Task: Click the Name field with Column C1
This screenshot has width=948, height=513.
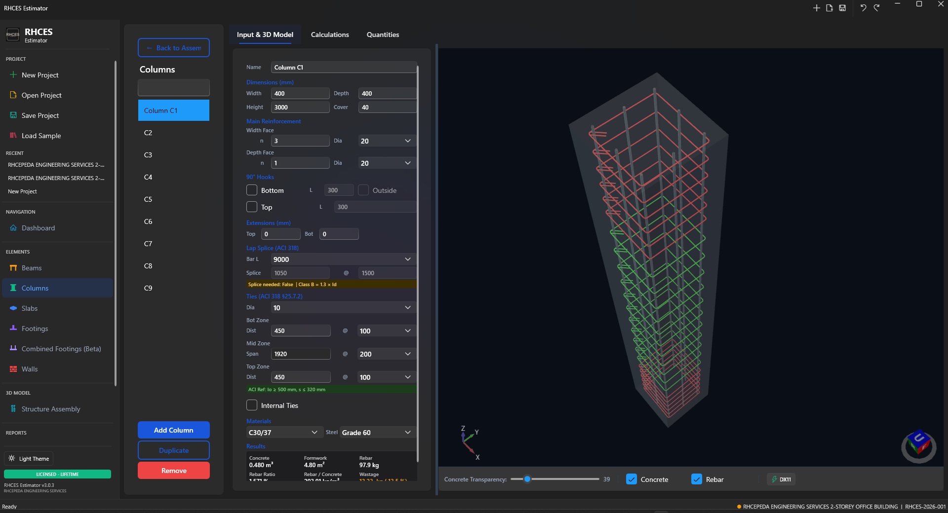Action: 344,68
